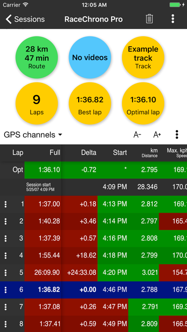Open top bar overflow menu dots
Screen dimensions: 187x332
pos(173,19)
